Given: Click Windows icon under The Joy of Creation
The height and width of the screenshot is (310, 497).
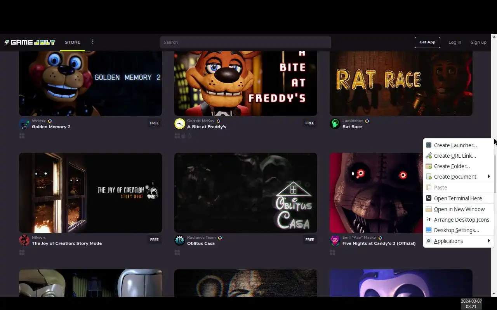Looking at the screenshot, I should click(22, 252).
